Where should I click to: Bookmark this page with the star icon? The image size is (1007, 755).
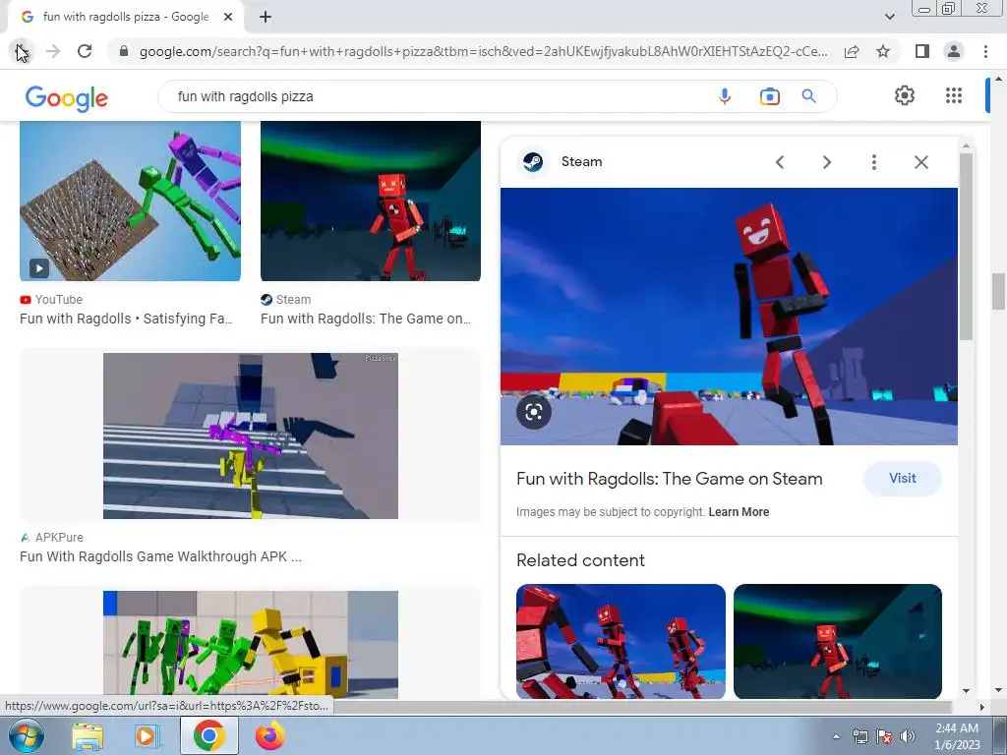pos(883,51)
